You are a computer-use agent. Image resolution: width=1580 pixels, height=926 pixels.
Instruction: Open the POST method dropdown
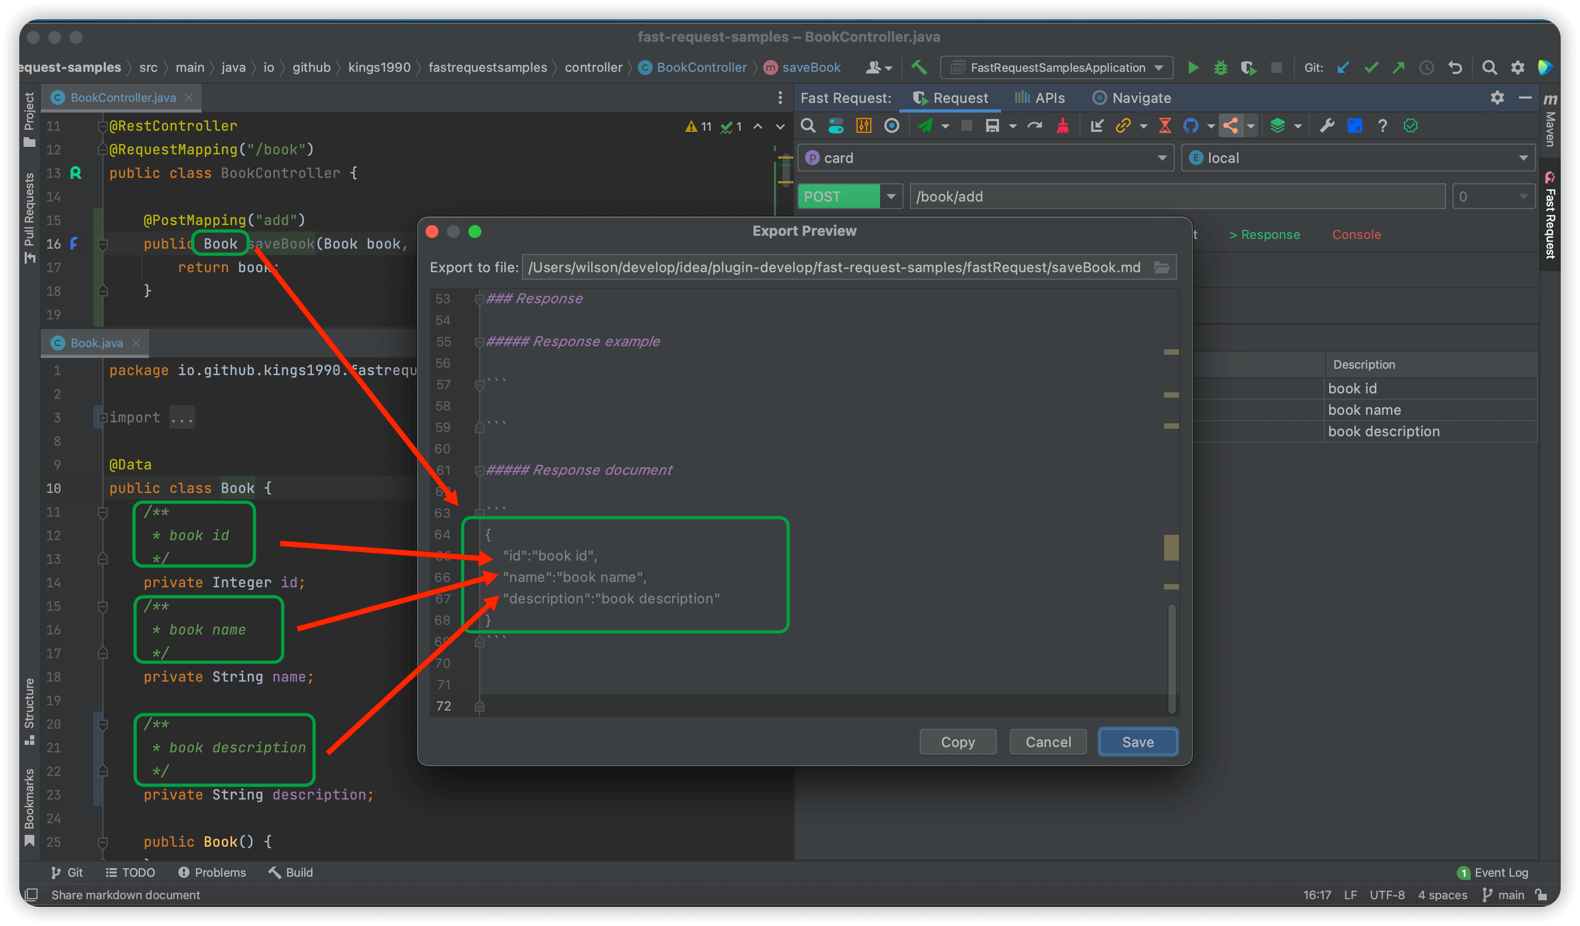890,197
